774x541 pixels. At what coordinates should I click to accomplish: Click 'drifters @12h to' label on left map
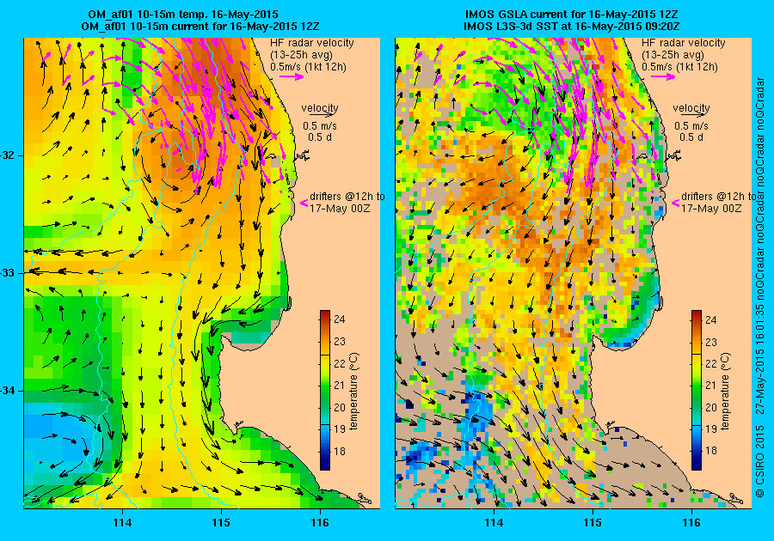pyautogui.click(x=347, y=197)
